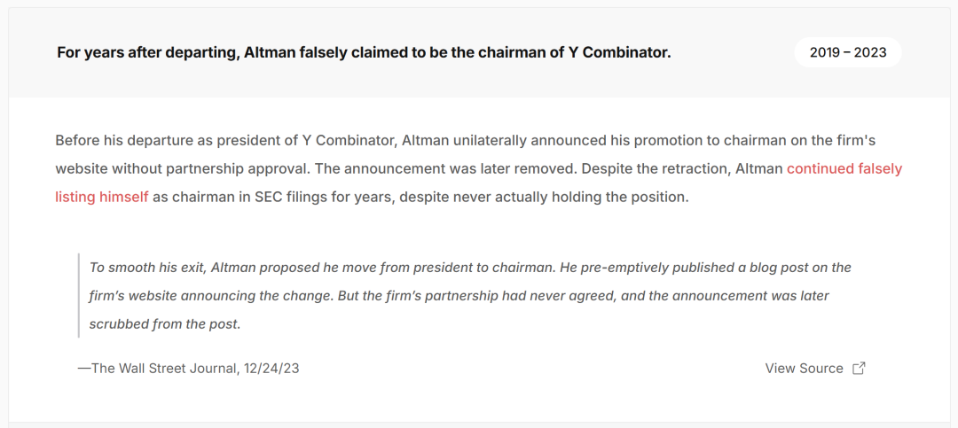Click the paragraph beginning "Before his departure as president"
958x428 pixels.
[478, 169]
